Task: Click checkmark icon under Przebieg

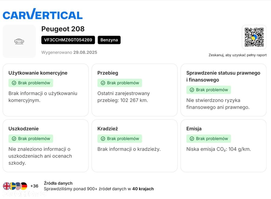Action: (x=103, y=83)
